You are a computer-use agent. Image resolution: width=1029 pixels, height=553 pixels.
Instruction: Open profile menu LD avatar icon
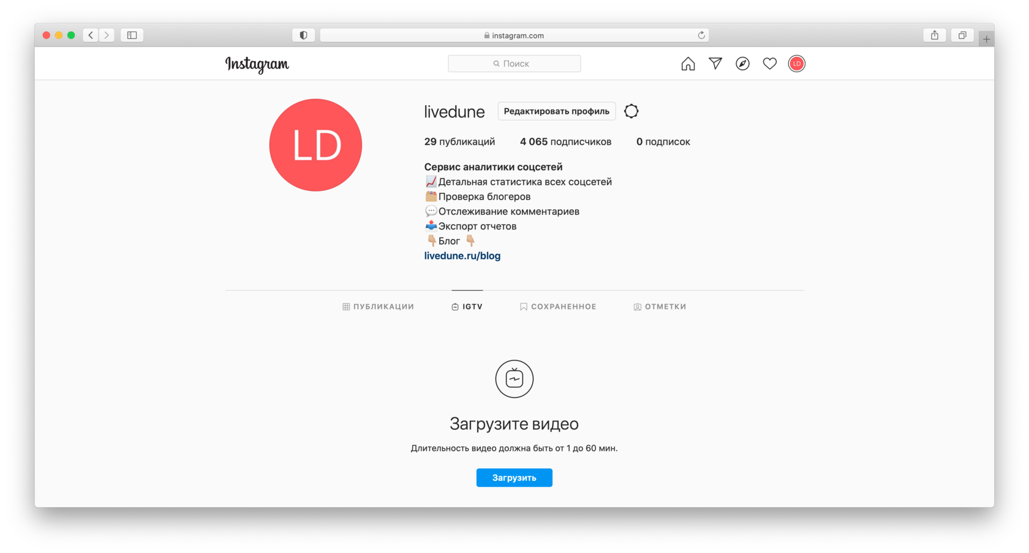pyautogui.click(x=796, y=64)
